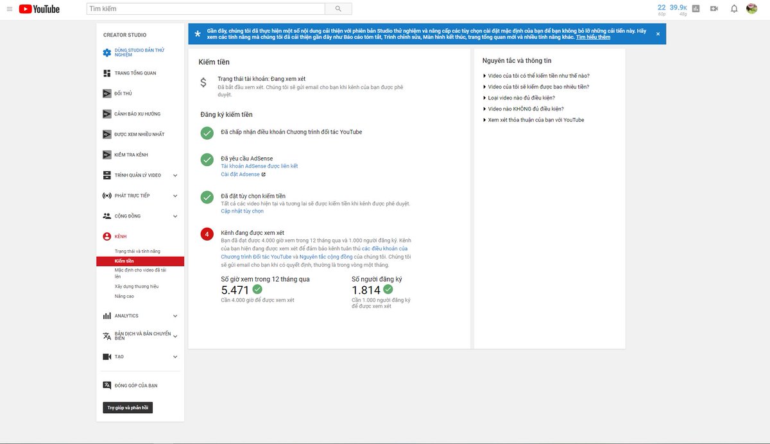
Task: Click the green check for Đã yêu cầu AdSense
Action: (x=207, y=160)
